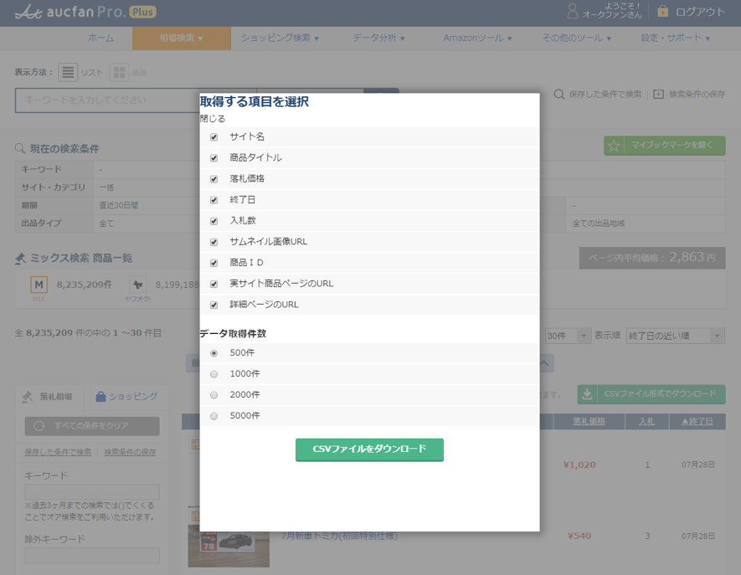
Task: Uncheck the 落札価格 checkbox
Action: pos(214,179)
